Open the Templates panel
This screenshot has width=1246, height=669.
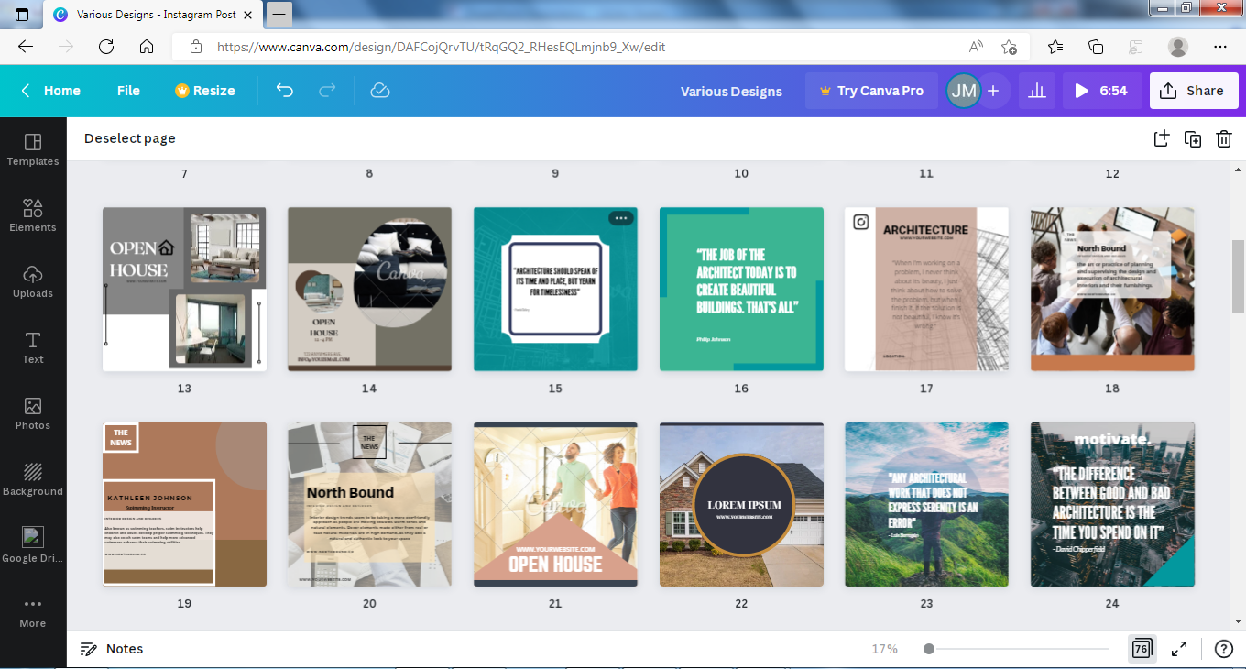(x=33, y=150)
